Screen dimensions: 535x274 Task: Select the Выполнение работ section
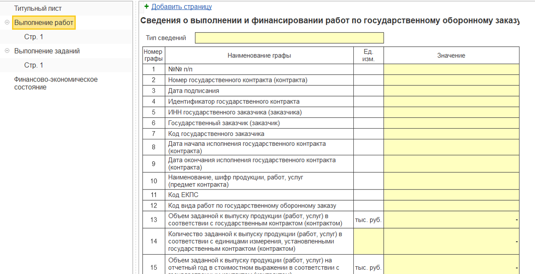click(x=44, y=22)
